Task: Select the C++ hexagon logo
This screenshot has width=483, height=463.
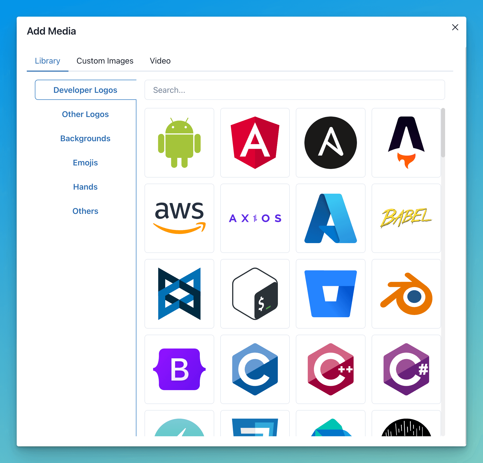Action: (x=330, y=369)
